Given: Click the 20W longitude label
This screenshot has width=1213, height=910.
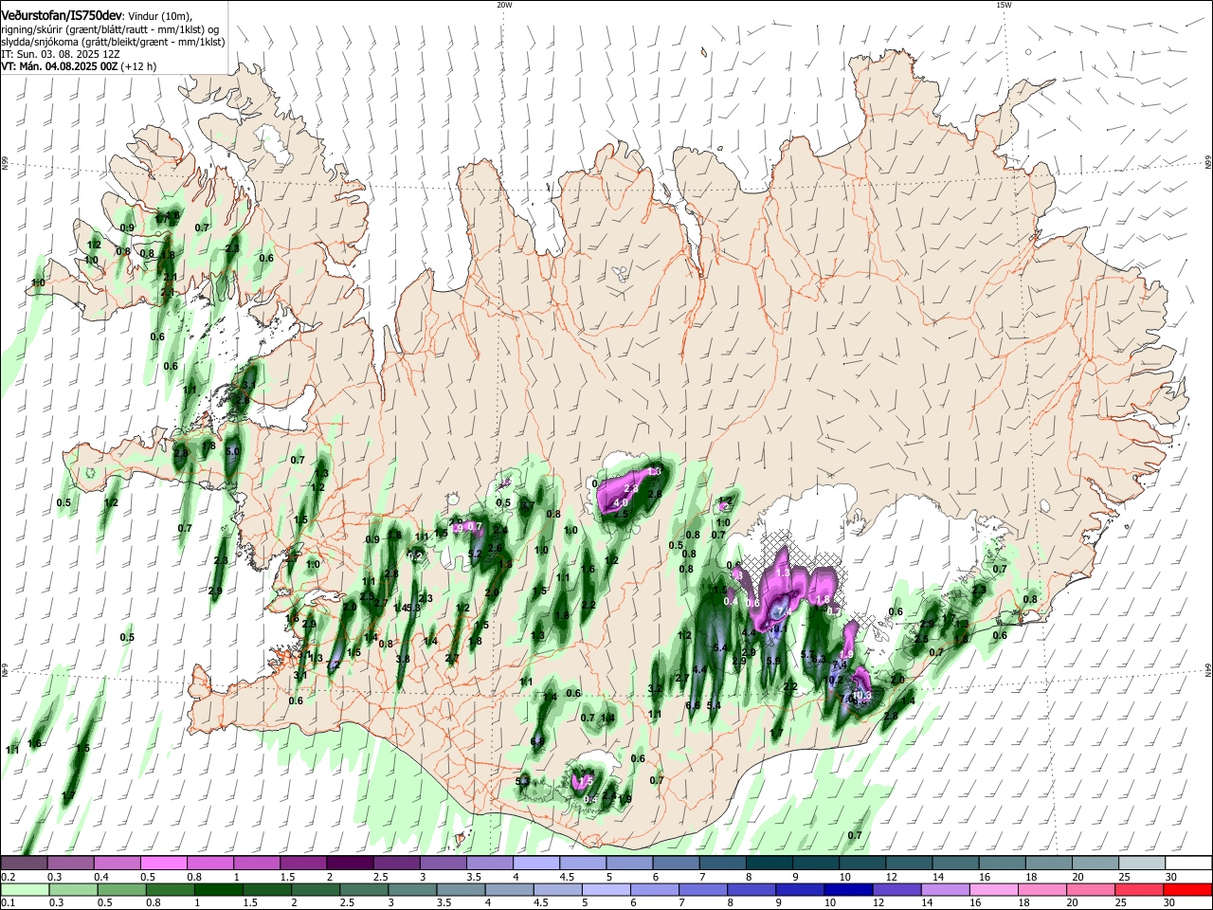Looking at the screenshot, I should pos(503,5).
